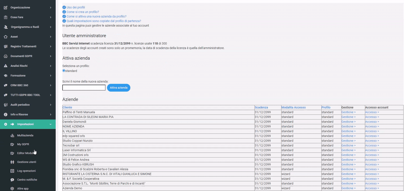This screenshot has width=404, height=191.
Task: Click info icon beside Uso dei profili
Action: coord(64,7)
